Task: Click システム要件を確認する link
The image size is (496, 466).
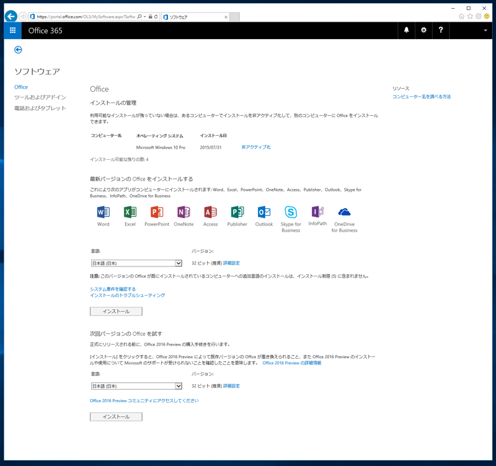Action: [113, 289]
